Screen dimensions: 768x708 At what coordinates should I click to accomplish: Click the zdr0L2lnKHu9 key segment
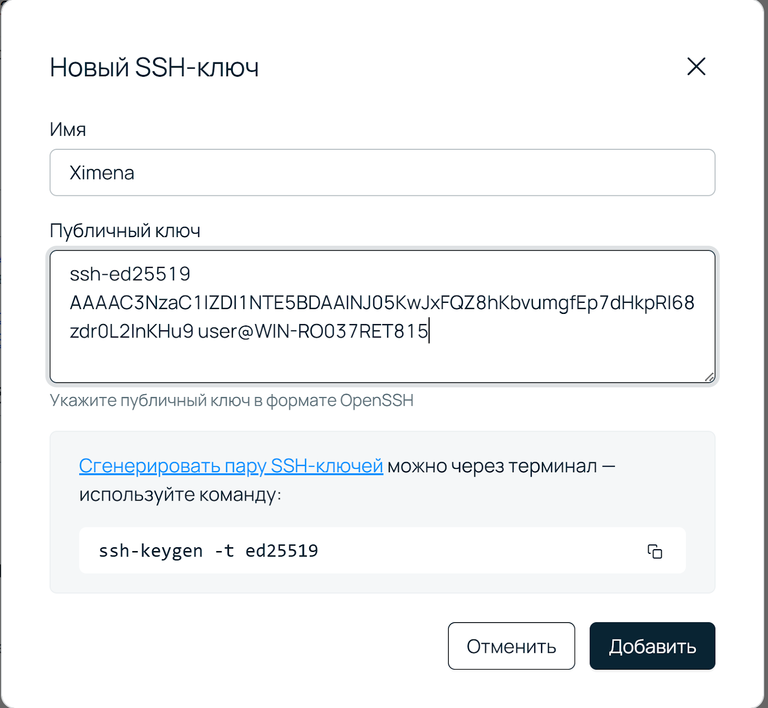(x=132, y=332)
